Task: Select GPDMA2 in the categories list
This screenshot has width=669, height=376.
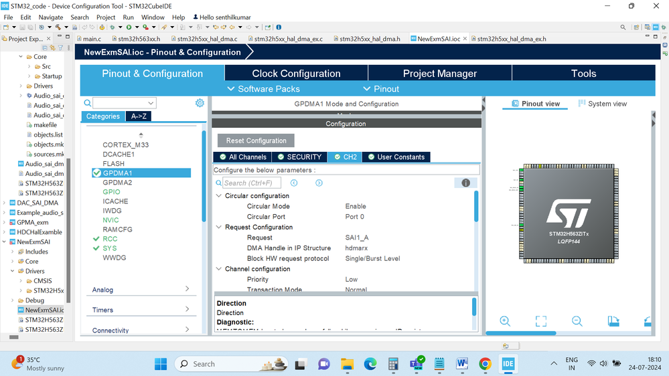Action: 117,183
